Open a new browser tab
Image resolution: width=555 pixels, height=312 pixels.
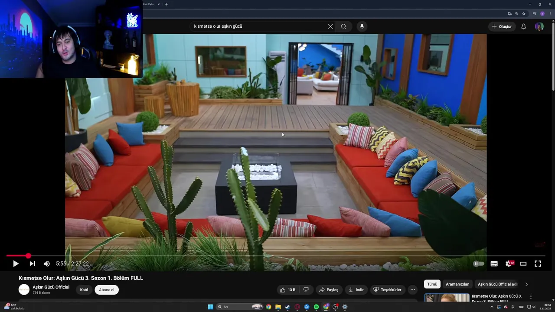point(166,4)
